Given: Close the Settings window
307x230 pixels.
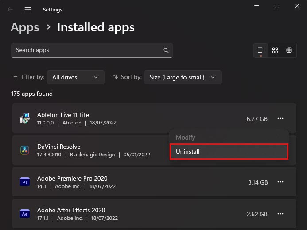Looking at the screenshot, I should (297, 6).
